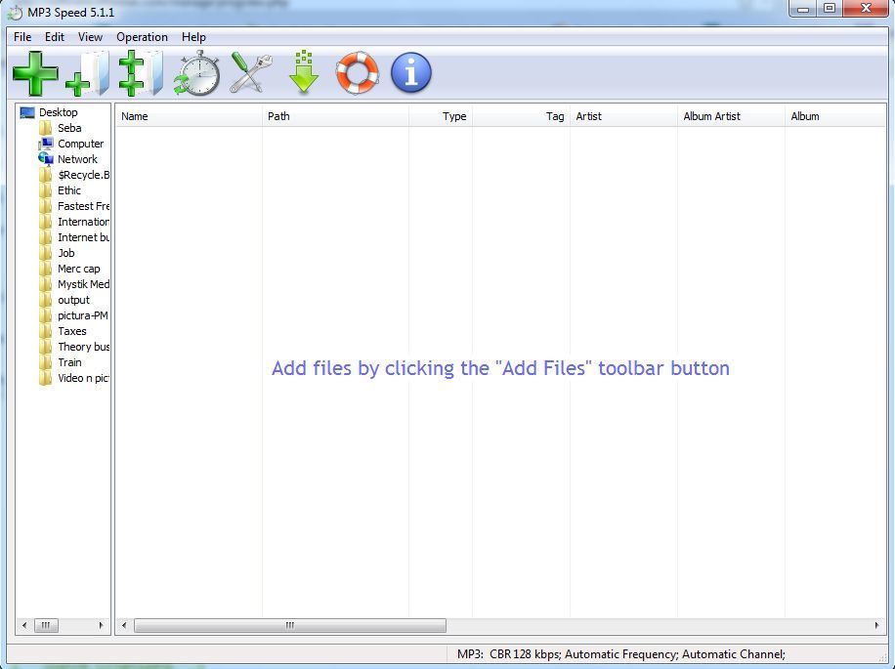Open the File menu

point(21,37)
